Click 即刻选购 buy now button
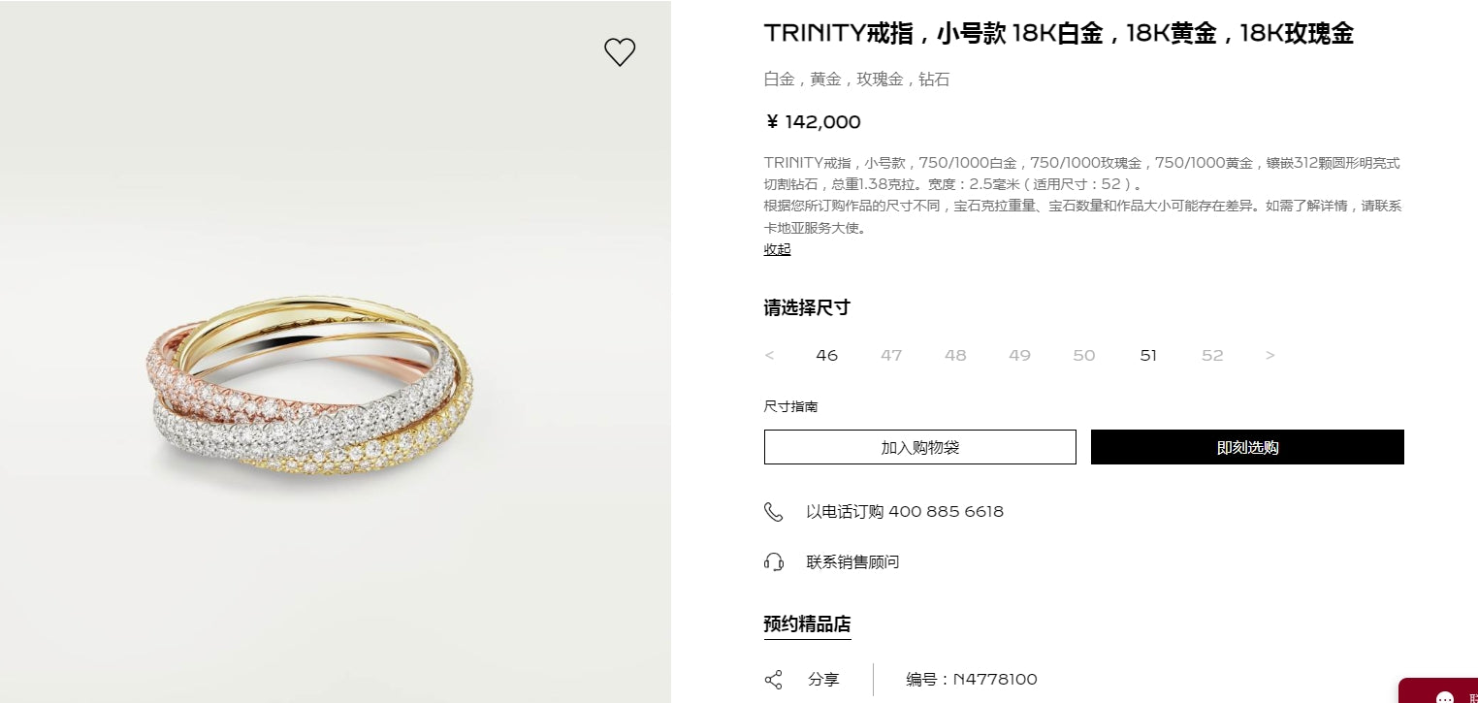 (x=1247, y=447)
